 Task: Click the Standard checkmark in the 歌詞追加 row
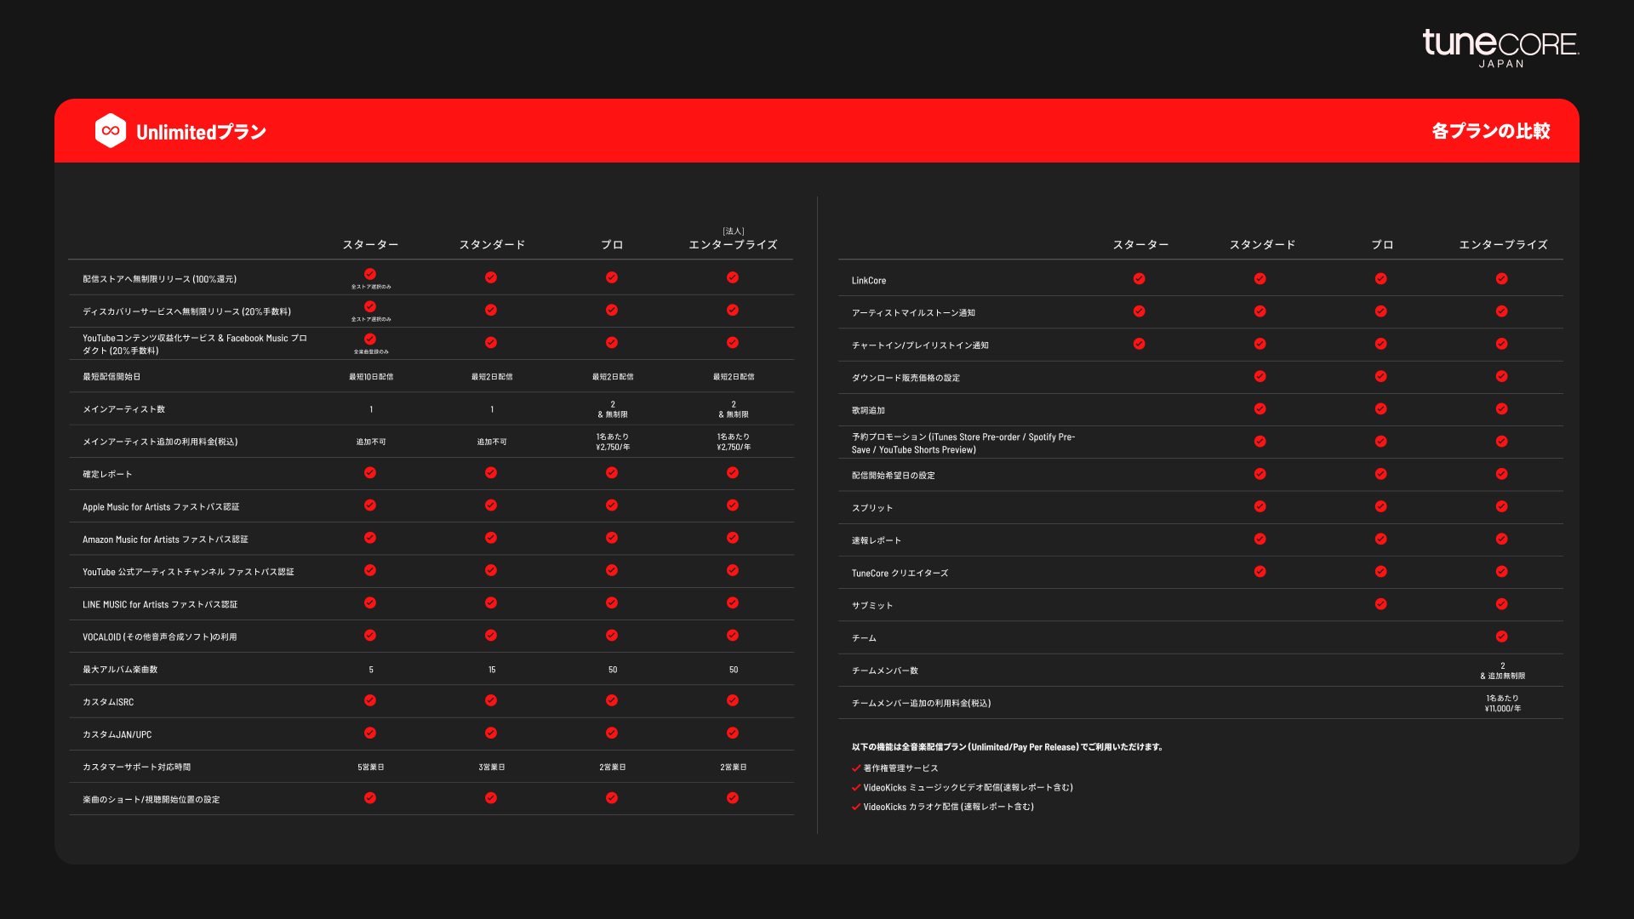1260,409
